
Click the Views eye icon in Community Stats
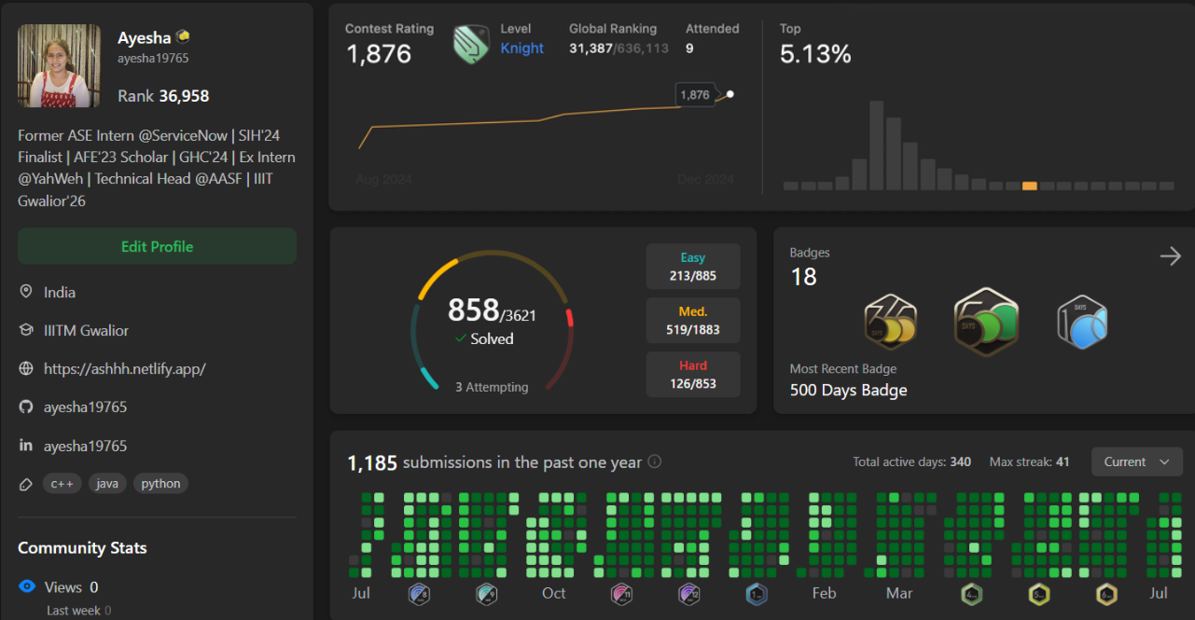(x=27, y=586)
